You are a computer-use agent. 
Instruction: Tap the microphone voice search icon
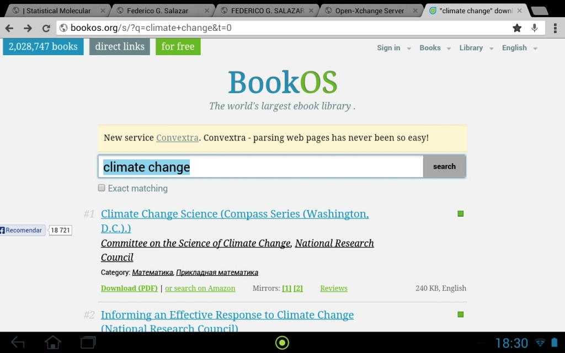click(x=535, y=28)
